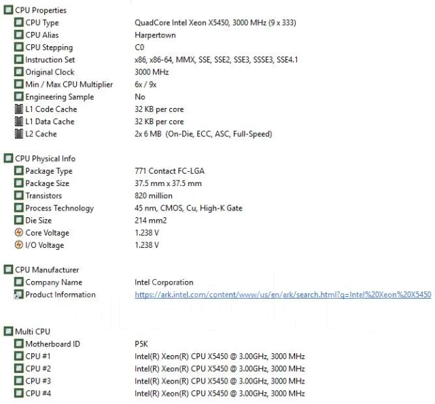Click the Die Size row icon
The width and height of the screenshot is (435, 404).
pos(18,220)
